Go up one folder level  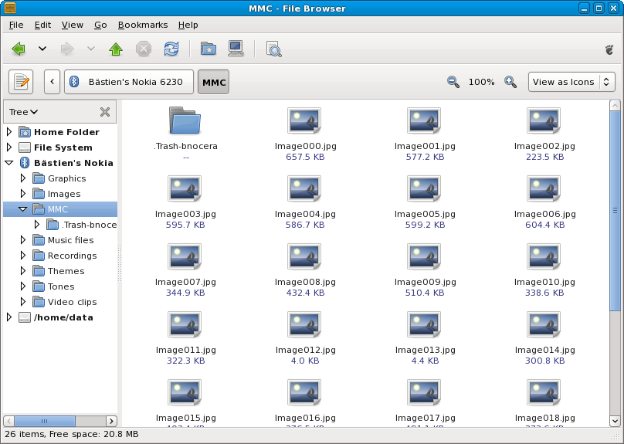[116, 49]
